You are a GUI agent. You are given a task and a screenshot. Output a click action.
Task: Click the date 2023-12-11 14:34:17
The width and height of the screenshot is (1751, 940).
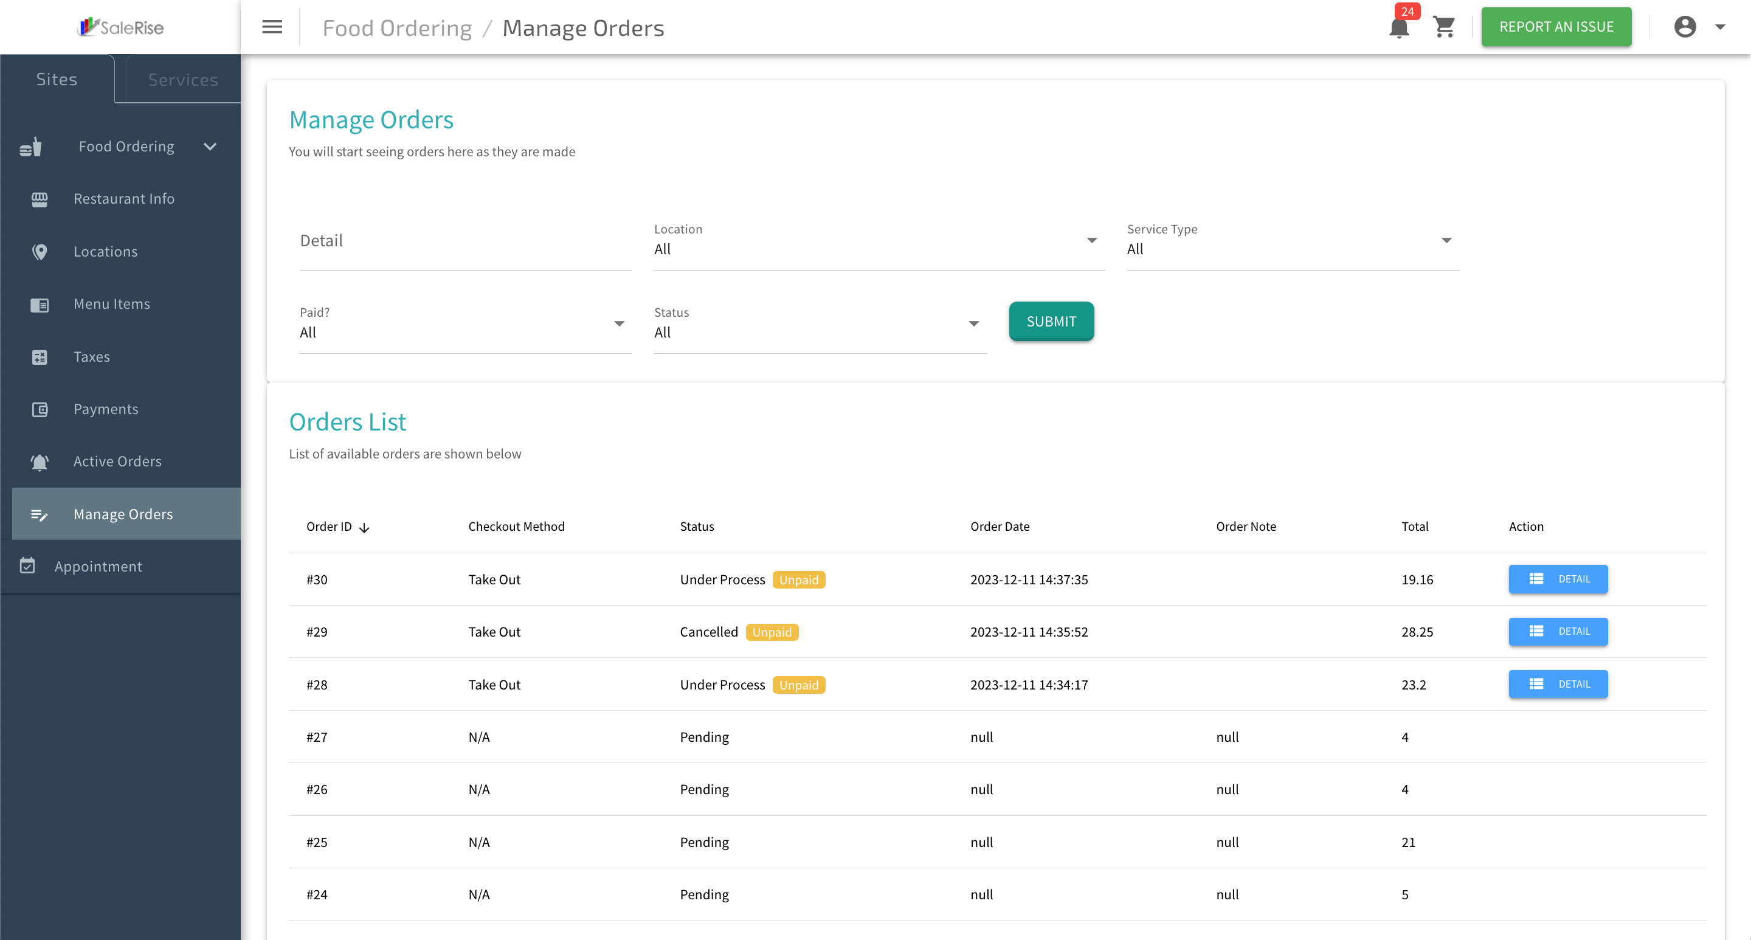pos(1029,685)
